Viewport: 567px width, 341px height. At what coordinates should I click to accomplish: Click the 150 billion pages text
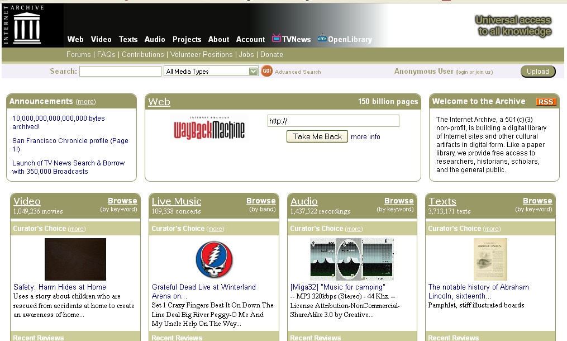pyautogui.click(x=388, y=102)
